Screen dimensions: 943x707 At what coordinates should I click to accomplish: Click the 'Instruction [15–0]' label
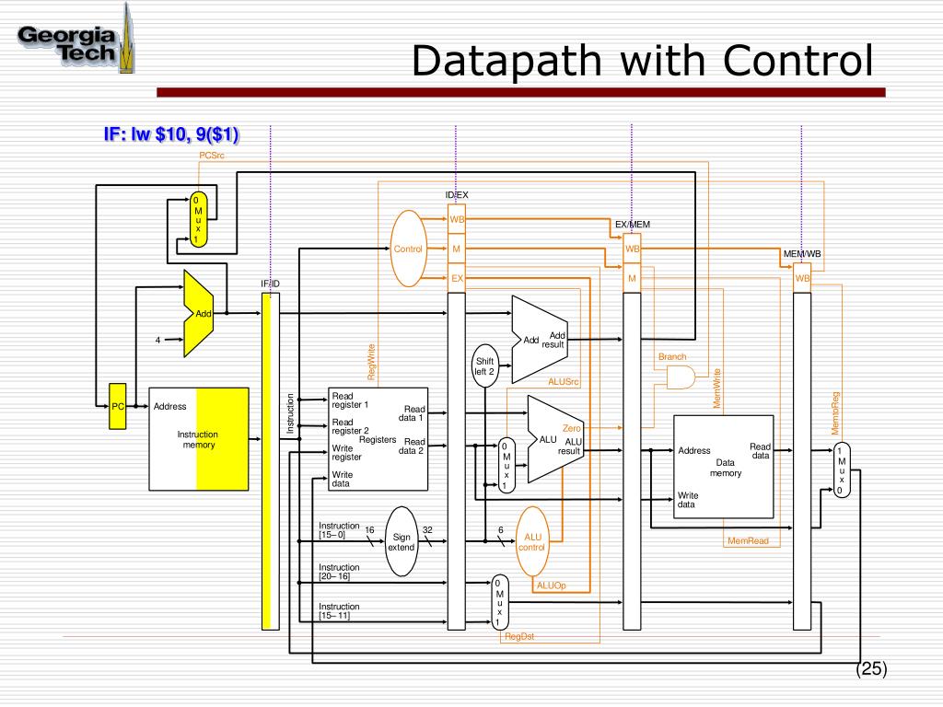(x=339, y=529)
